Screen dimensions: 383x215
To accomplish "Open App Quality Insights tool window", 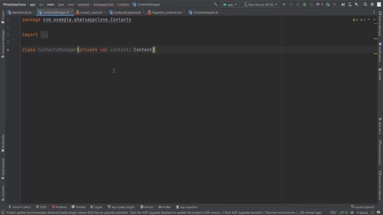I will pyautogui.click(x=121, y=207).
